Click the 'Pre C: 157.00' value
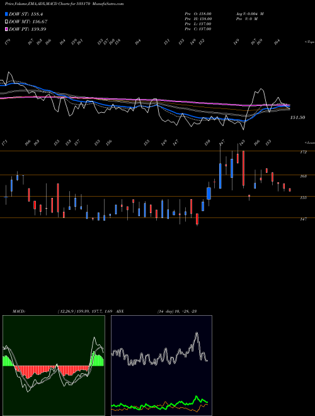Screen dimensions: 315x416 coord(198,29)
